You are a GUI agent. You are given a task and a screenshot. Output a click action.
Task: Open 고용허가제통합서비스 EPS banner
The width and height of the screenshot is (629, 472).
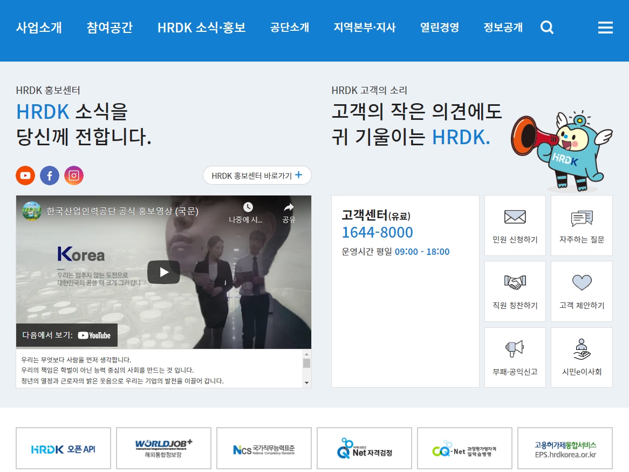565,448
